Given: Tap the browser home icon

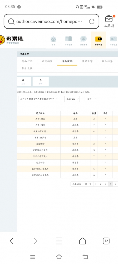Looking at the screenshot, I should point(82,241).
